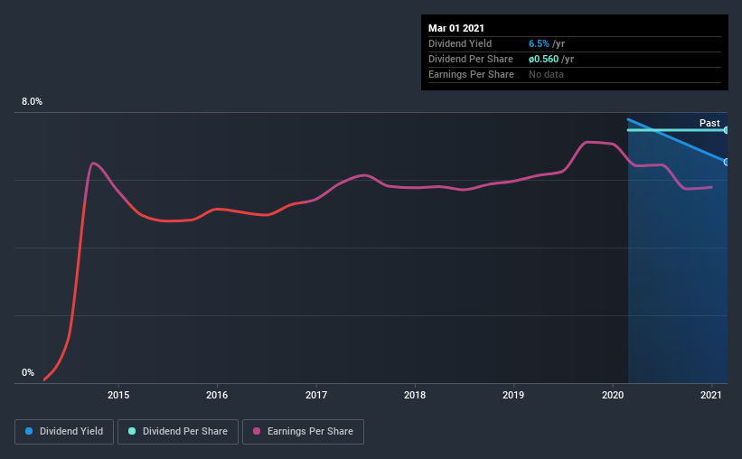Click the teal Dividend Per Share legend dot
Screen dimensions: 742x459
pos(132,431)
